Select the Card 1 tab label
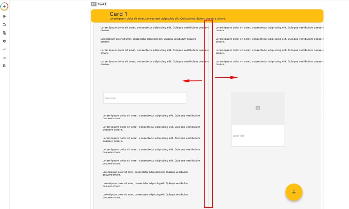Viewport: 349px width, 209px height. tap(101, 4)
